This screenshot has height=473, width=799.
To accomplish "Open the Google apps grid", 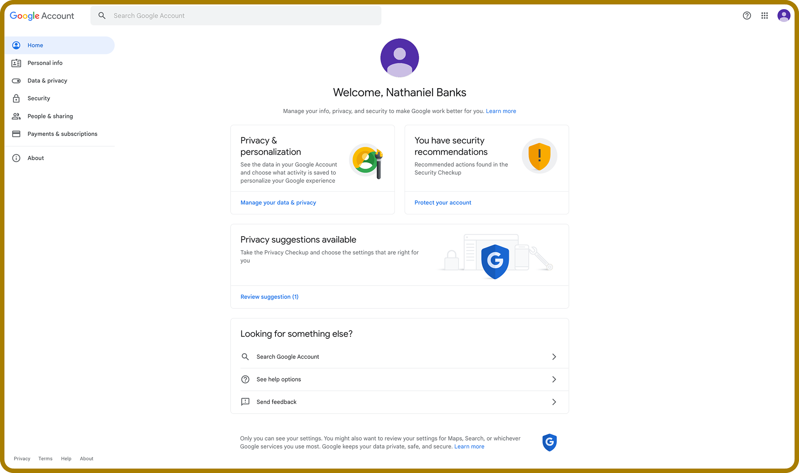I will click(x=764, y=16).
